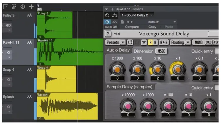
Task: Click the 4/4 time signature marker
Action: pos(39,9)
